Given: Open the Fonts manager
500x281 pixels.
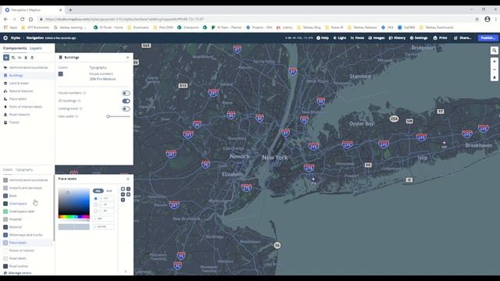Looking at the screenshot, I should [357, 38].
